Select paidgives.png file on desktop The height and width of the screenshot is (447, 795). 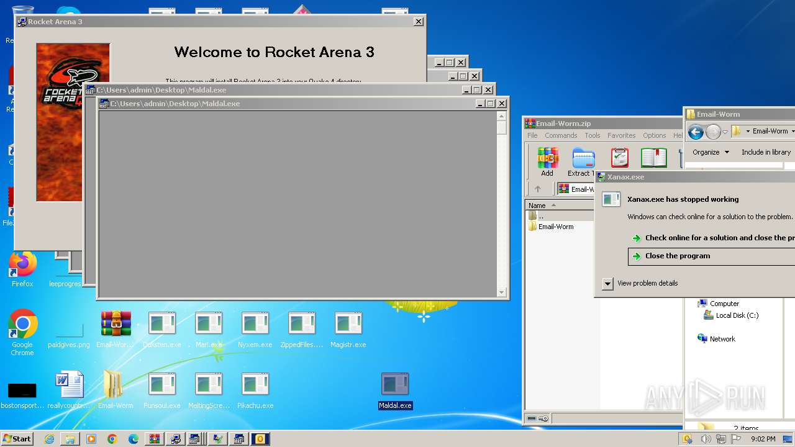[68, 332]
